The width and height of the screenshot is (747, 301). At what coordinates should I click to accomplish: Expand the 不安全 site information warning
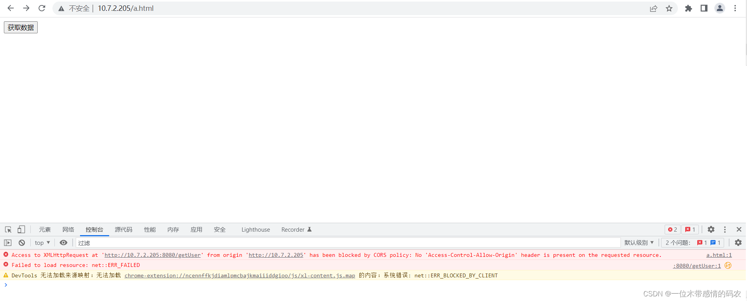tap(74, 9)
